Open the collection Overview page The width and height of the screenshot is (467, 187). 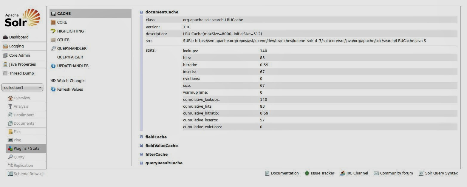click(22, 98)
